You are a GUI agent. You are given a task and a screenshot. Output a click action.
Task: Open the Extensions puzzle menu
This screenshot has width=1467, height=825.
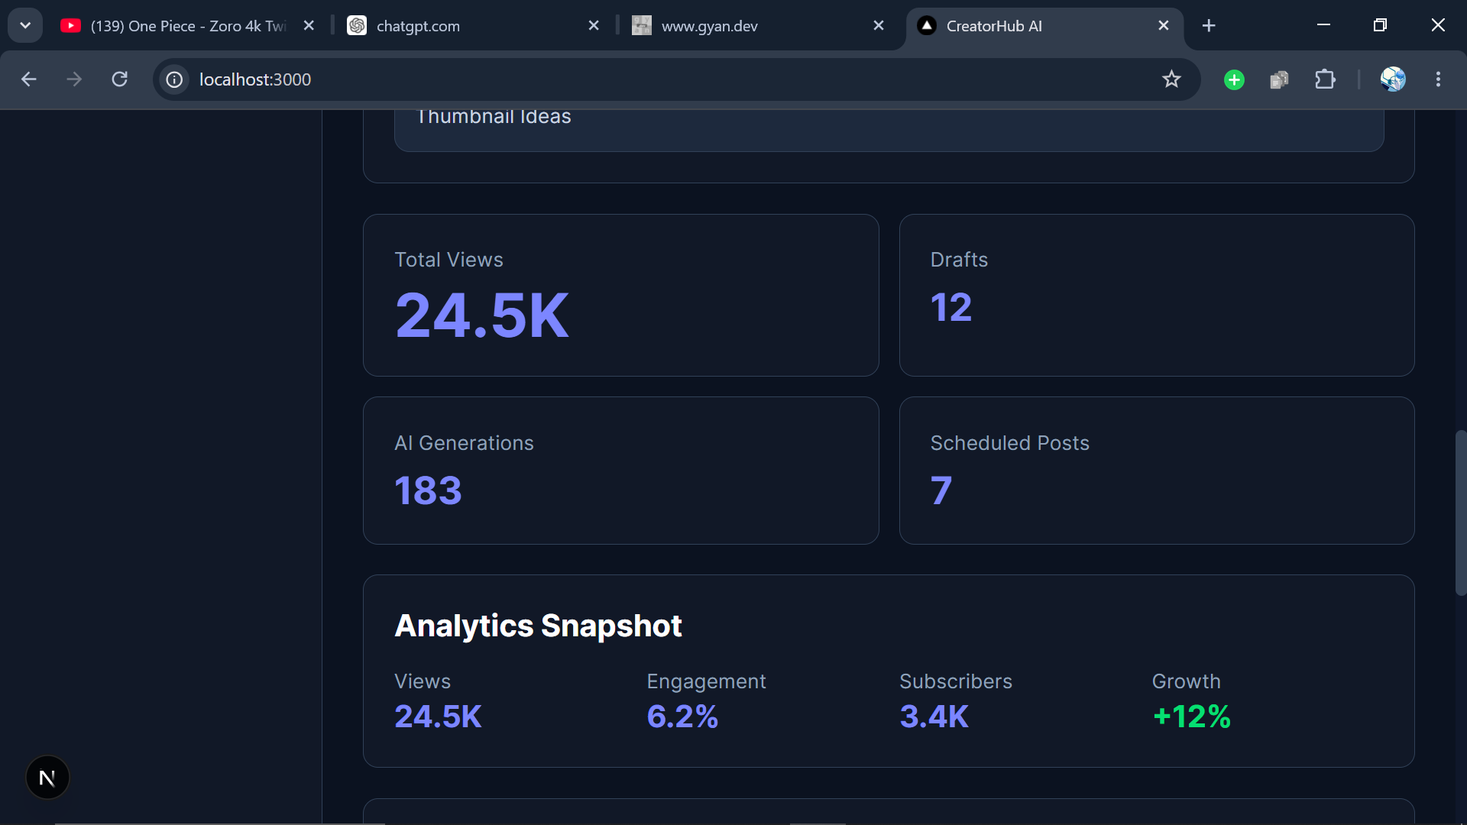tap(1325, 79)
